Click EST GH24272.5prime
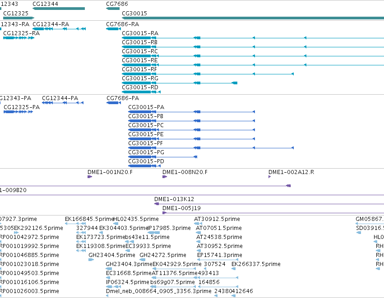 [x=163, y=255]
